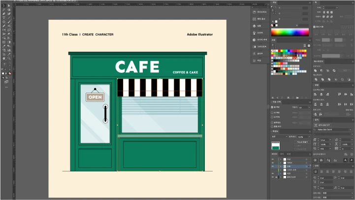Align selected objects to horizontal center

tap(321, 94)
